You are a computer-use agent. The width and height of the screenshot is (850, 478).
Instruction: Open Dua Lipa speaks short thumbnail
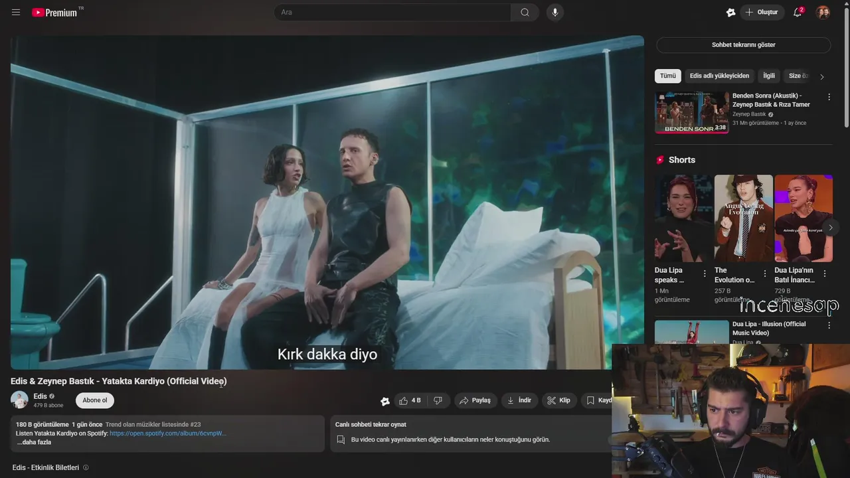(683, 218)
